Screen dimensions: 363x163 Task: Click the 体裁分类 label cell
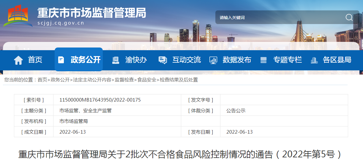coord(201,110)
